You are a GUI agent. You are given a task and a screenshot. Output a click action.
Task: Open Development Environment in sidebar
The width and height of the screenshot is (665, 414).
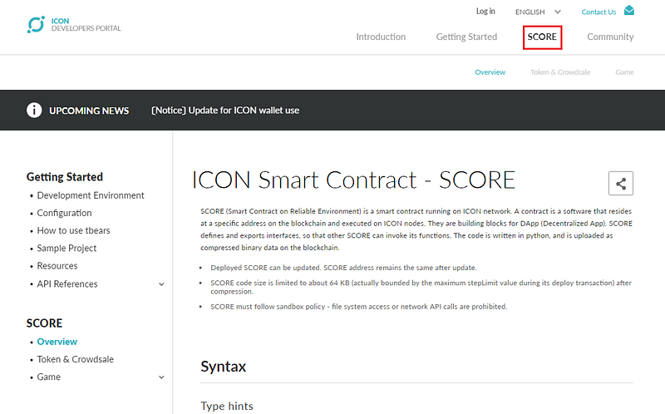coord(91,195)
